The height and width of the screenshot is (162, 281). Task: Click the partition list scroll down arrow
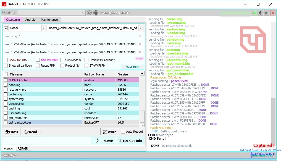point(142,125)
